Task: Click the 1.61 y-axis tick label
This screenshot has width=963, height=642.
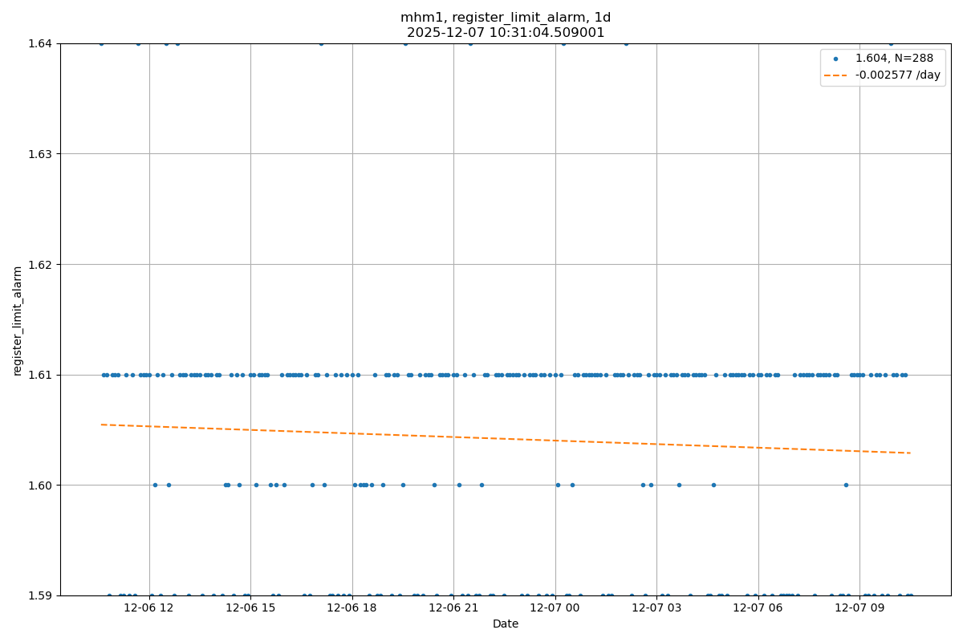Action: pos(39,375)
